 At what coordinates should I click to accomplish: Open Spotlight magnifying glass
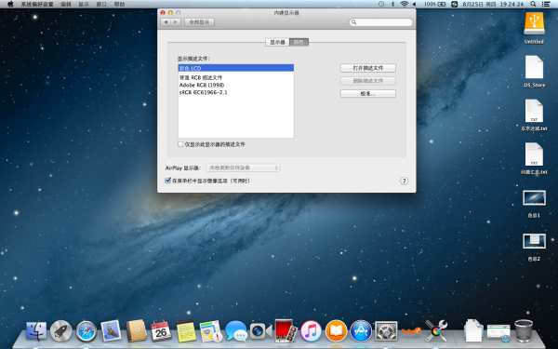[533, 4]
